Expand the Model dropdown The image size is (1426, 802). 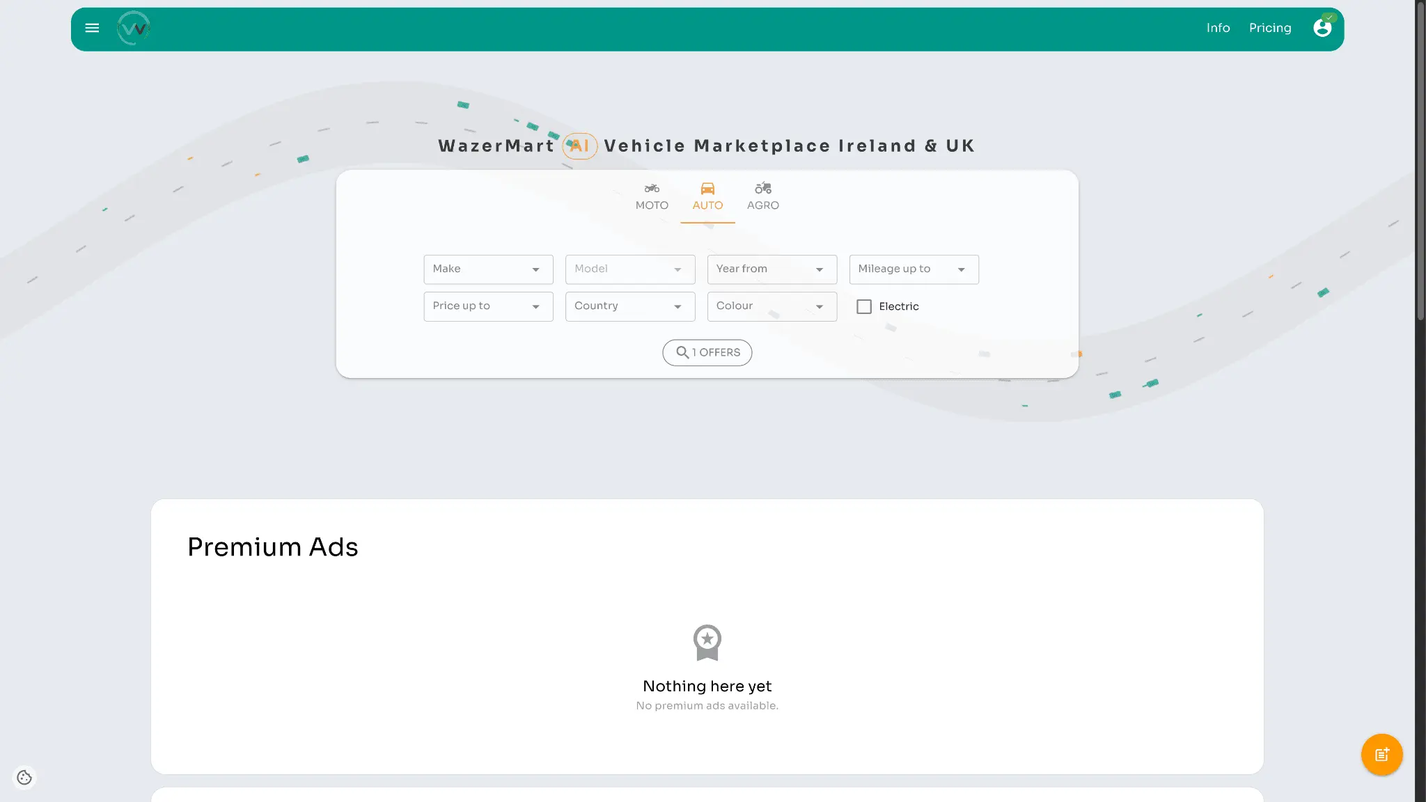(630, 269)
